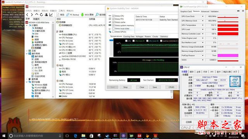Enable Stress GPU(s) checkbox
Screen dimensions: 248x139
point(114,32)
